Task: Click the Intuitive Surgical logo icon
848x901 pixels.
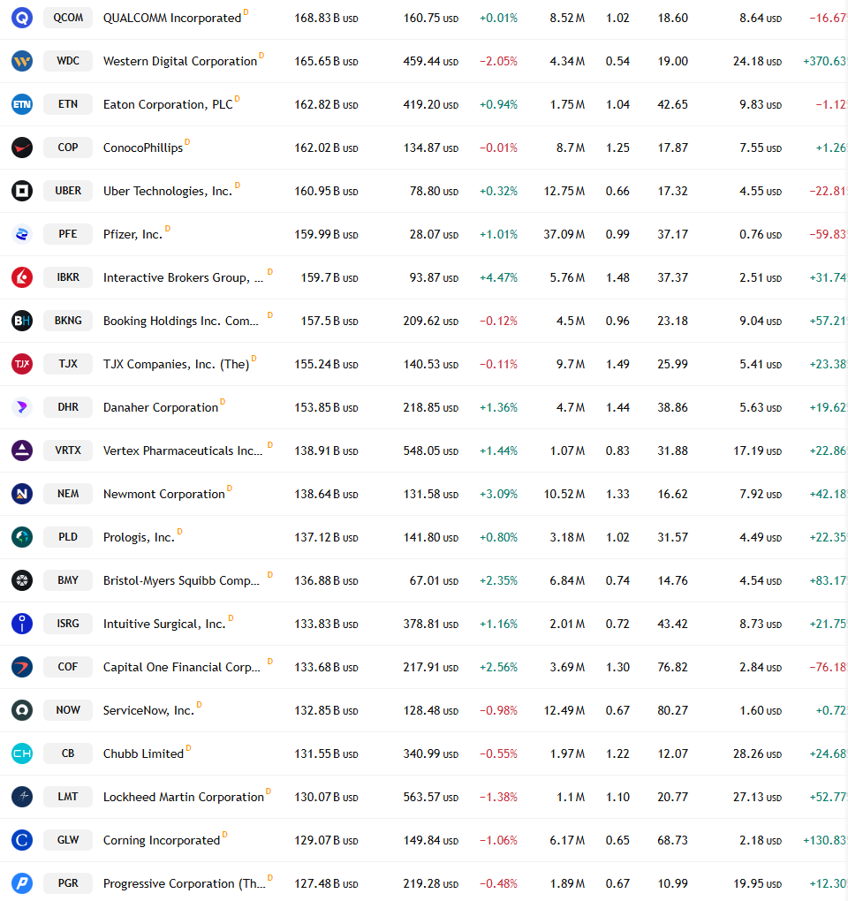Action: [x=22, y=624]
